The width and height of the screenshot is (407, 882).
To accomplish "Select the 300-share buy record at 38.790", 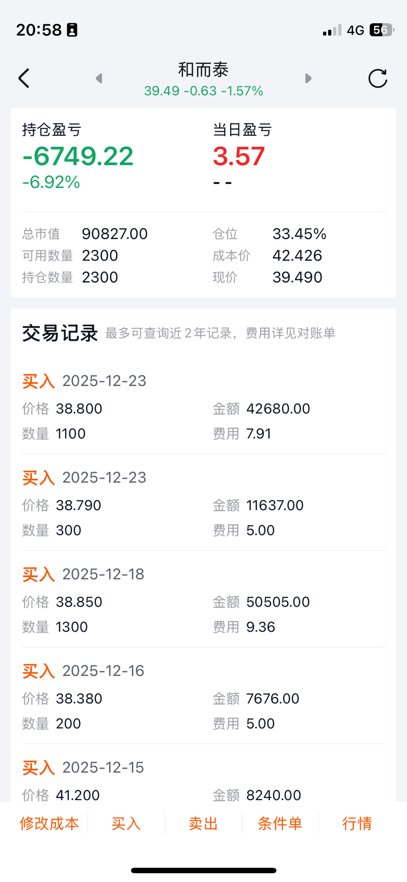I will [203, 504].
